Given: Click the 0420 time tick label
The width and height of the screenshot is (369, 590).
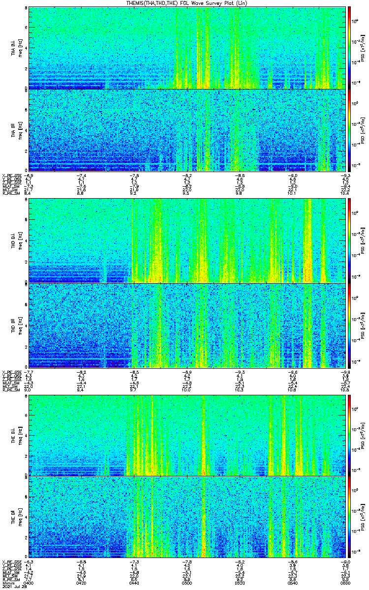Looking at the screenshot, I should point(82,582).
